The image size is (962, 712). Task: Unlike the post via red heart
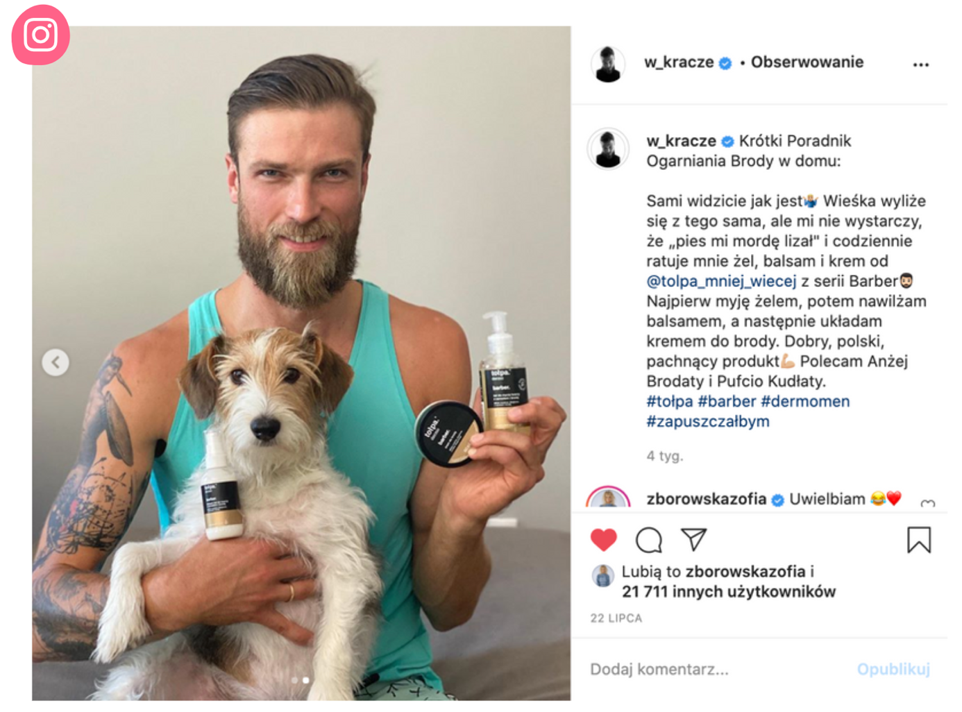point(603,540)
